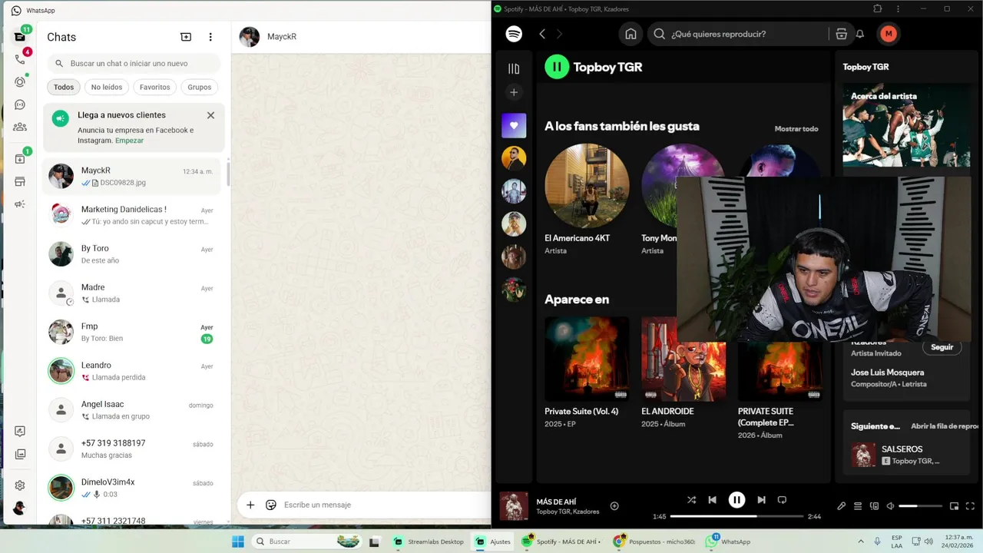This screenshot has width=983, height=553.
Task: Open Your Library icon in Spotify
Action: [x=514, y=68]
